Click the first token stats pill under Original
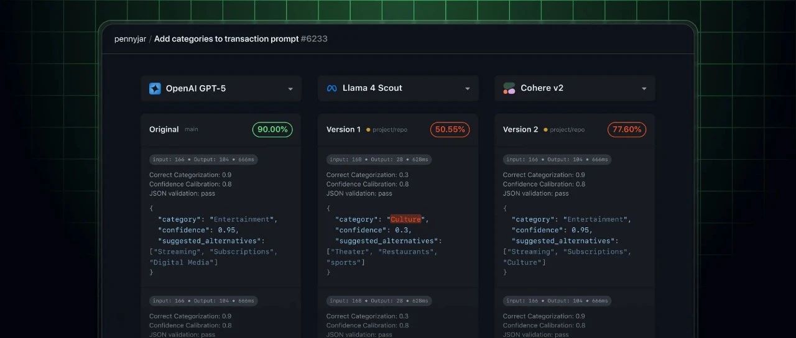Image resolution: width=796 pixels, height=338 pixels. 203,160
